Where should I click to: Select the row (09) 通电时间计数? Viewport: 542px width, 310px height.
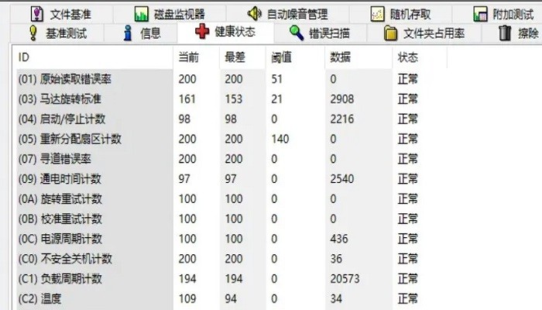click(232, 179)
